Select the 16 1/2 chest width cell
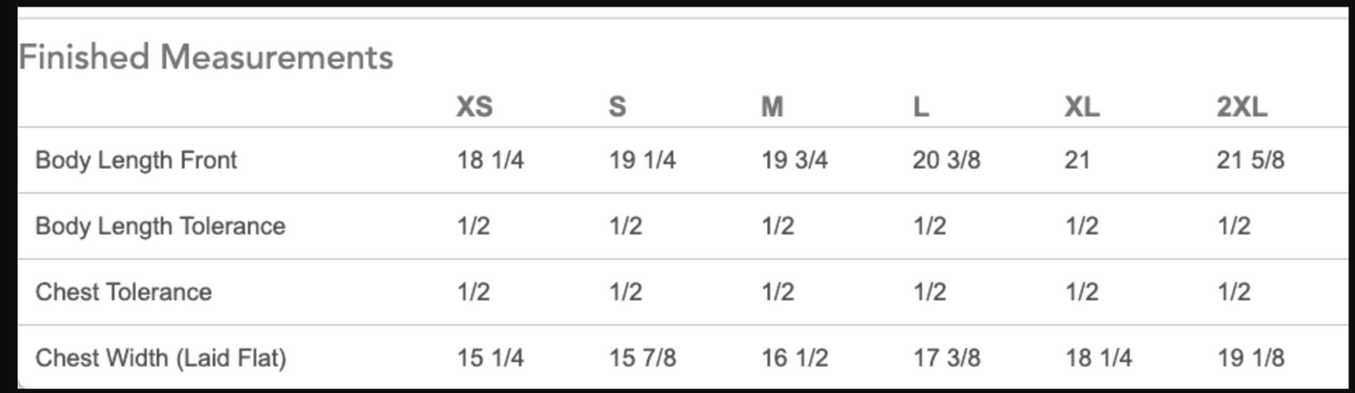 pos(794,357)
